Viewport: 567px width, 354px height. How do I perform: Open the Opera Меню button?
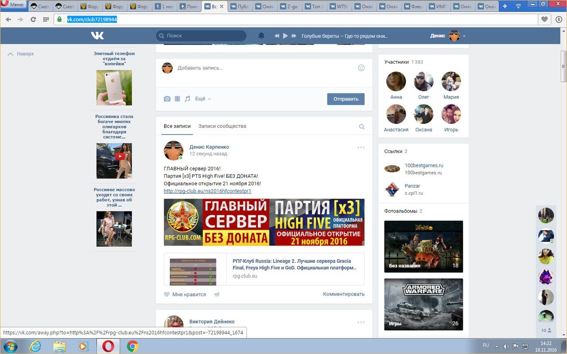13,4
